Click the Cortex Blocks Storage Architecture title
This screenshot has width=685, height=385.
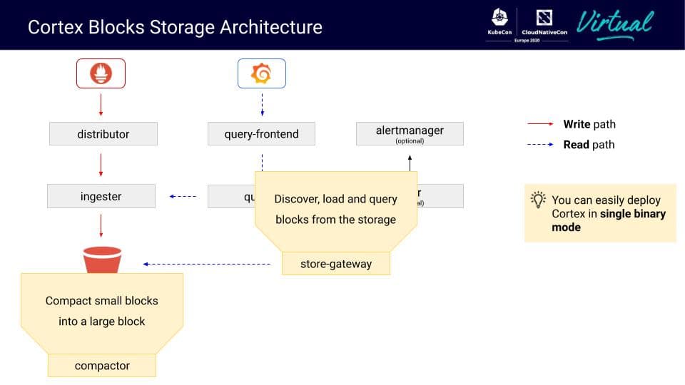pos(176,27)
